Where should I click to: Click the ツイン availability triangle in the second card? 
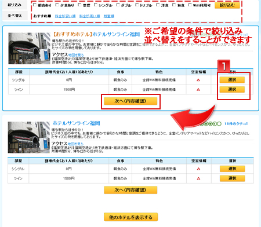tap(198, 178)
